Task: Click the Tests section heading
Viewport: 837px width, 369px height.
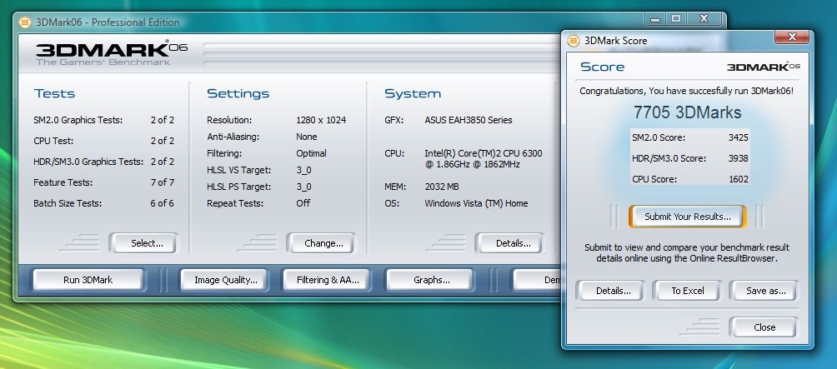Action: 54,94
